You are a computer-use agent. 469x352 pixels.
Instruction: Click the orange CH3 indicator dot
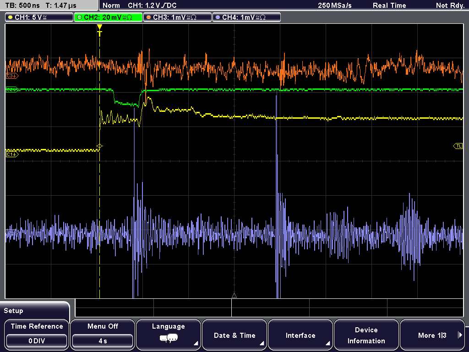pyautogui.click(x=149, y=17)
